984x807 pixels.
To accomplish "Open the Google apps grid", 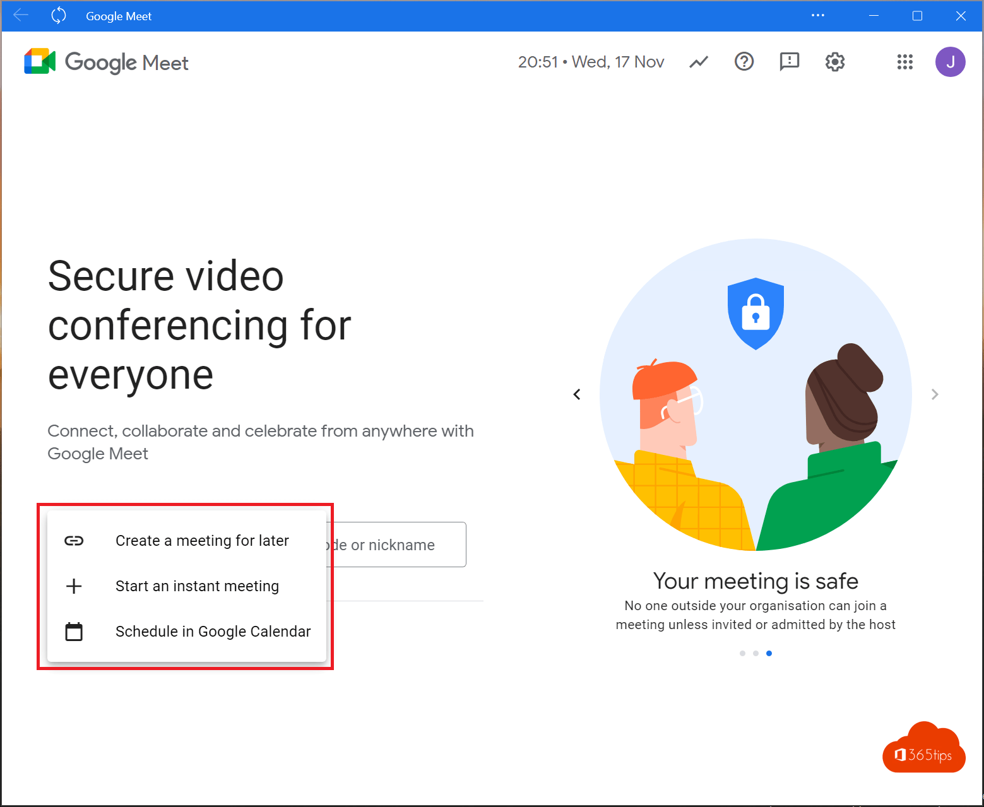I will (905, 62).
